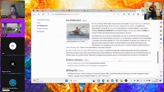164x92 pixels.
Task: Edit the Bibliografía section
Action: 81,71
